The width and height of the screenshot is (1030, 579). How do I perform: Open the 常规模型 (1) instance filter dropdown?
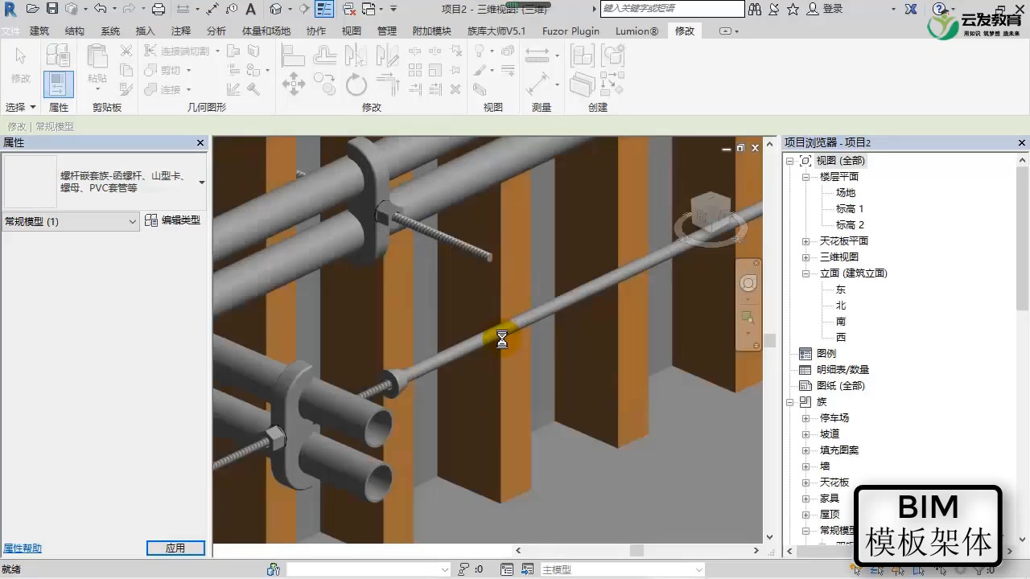pos(71,221)
